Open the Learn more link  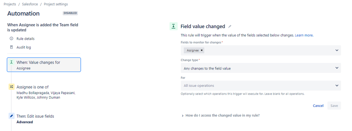(x=304, y=35)
